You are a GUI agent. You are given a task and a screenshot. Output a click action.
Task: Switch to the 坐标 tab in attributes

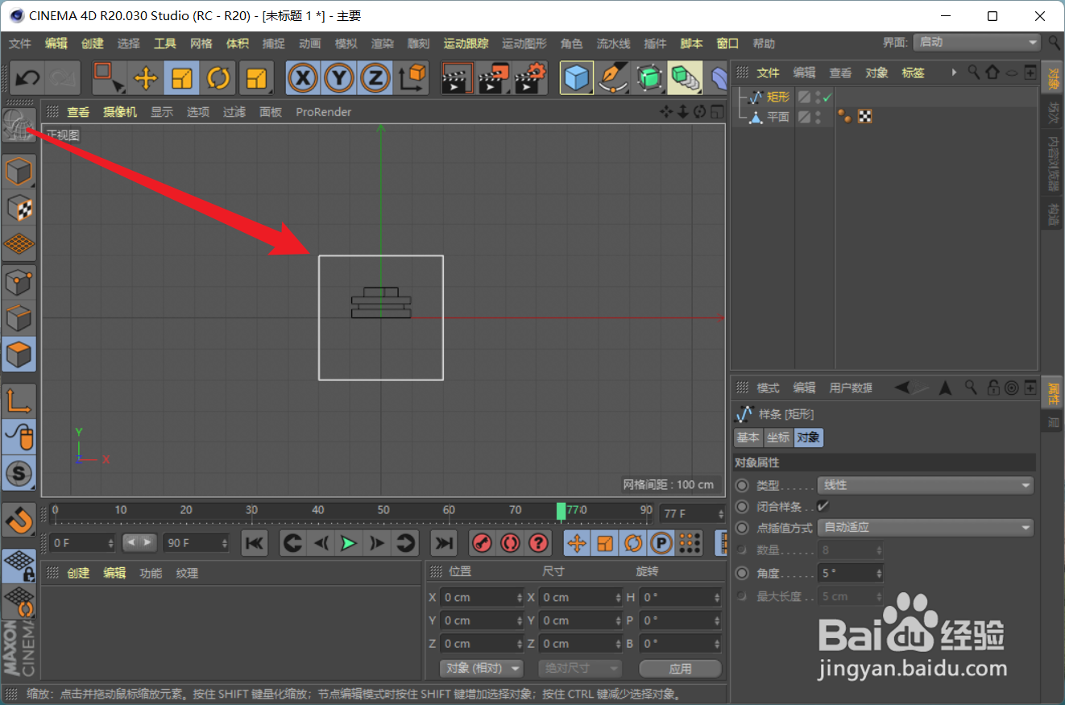(777, 438)
